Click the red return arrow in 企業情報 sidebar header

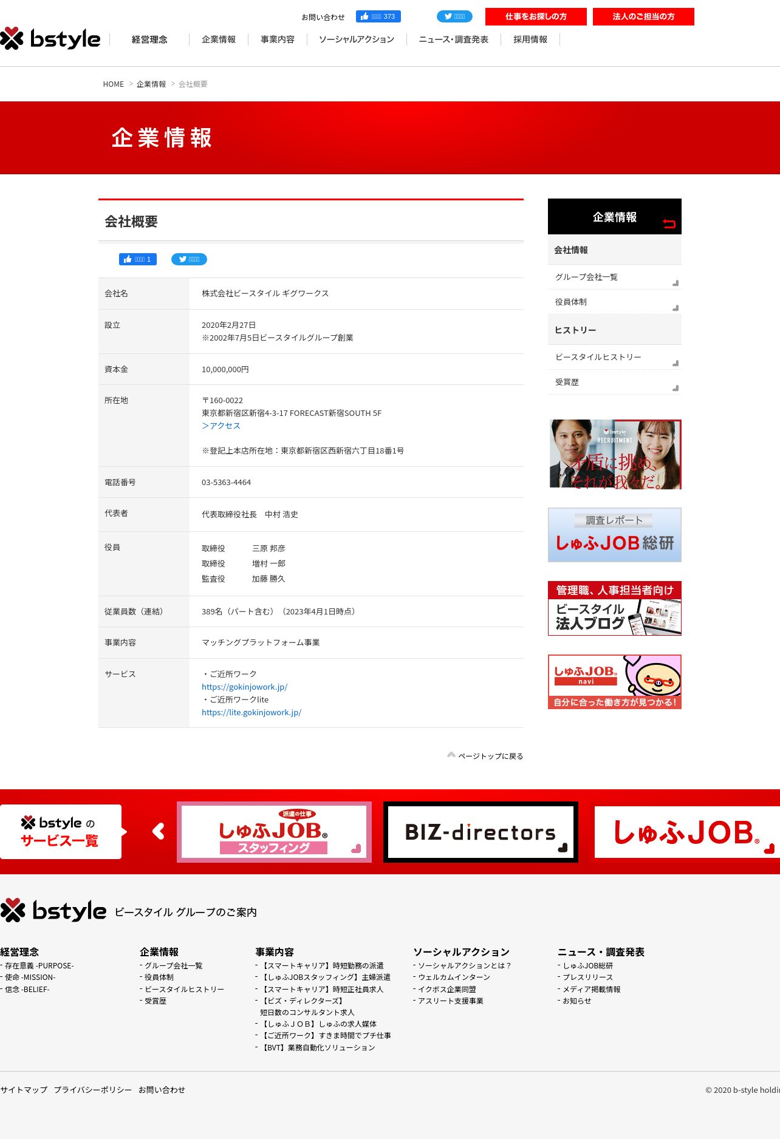point(669,223)
